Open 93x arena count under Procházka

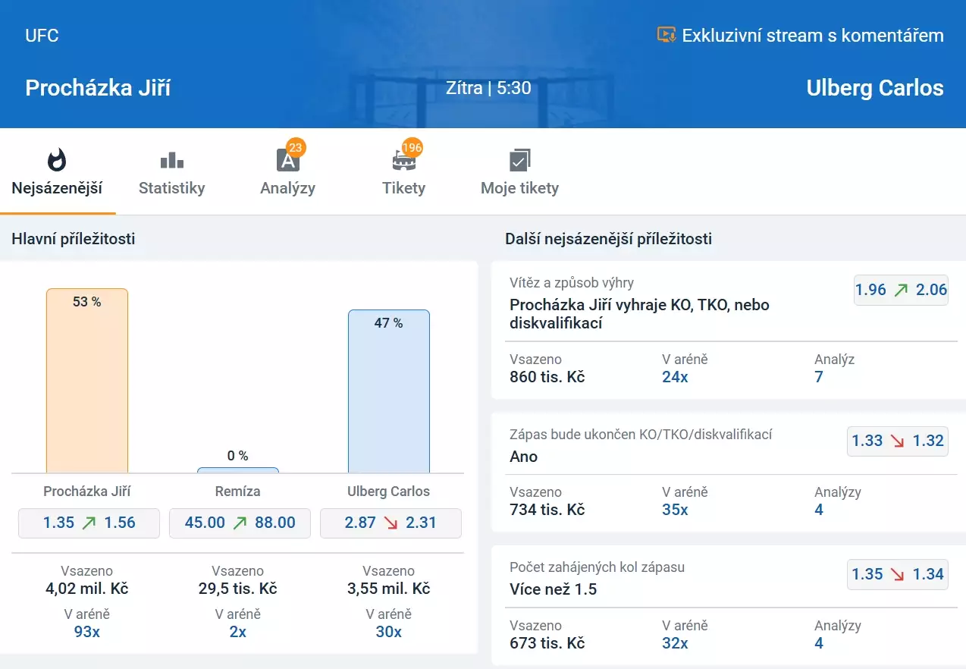pos(87,631)
